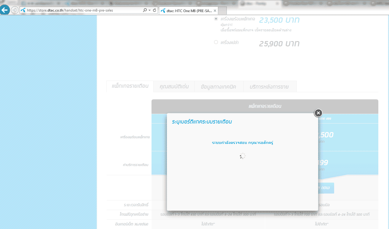Close the popup dialog with the round X
The width and height of the screenshot is (389, 229).
318,113
